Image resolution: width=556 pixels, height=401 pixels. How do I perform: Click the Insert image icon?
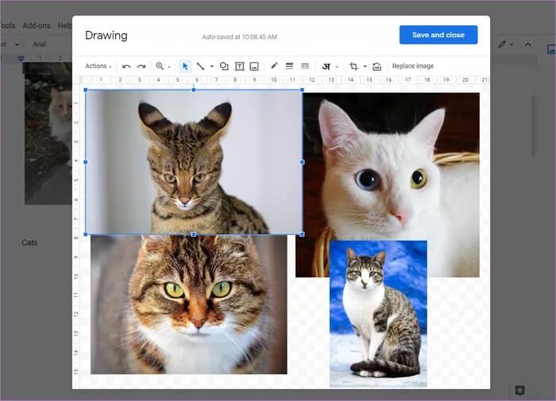tap(254, 66)
